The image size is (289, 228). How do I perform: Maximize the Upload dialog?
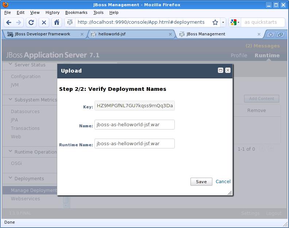pyautogui.click(x=220, y=70)
